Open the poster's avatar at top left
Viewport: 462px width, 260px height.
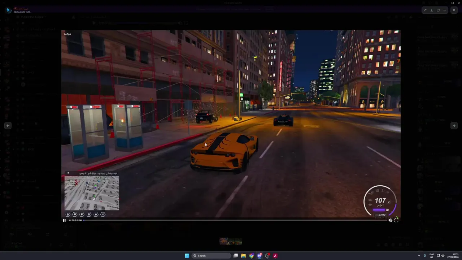pyautogui.click(x=9, y=10)
